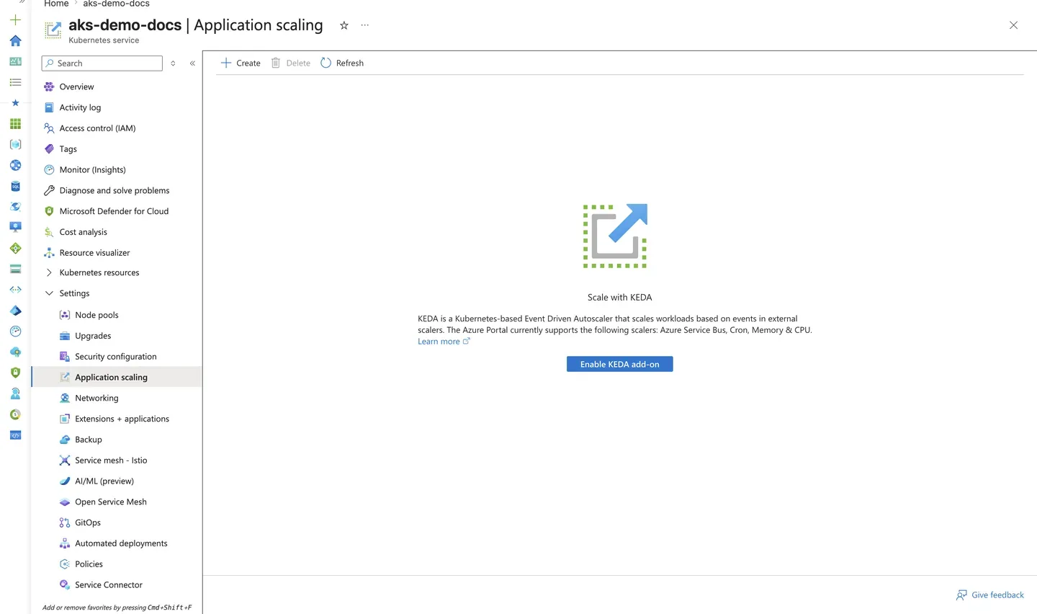Favorite the page with the star icon
1037x614 pixels.
(x=344, y=25)
